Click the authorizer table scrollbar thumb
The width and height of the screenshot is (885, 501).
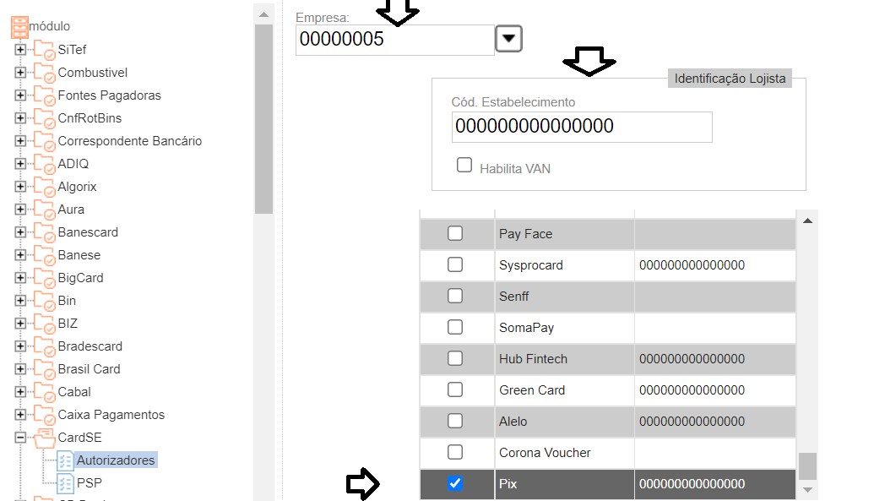point(807,466)
